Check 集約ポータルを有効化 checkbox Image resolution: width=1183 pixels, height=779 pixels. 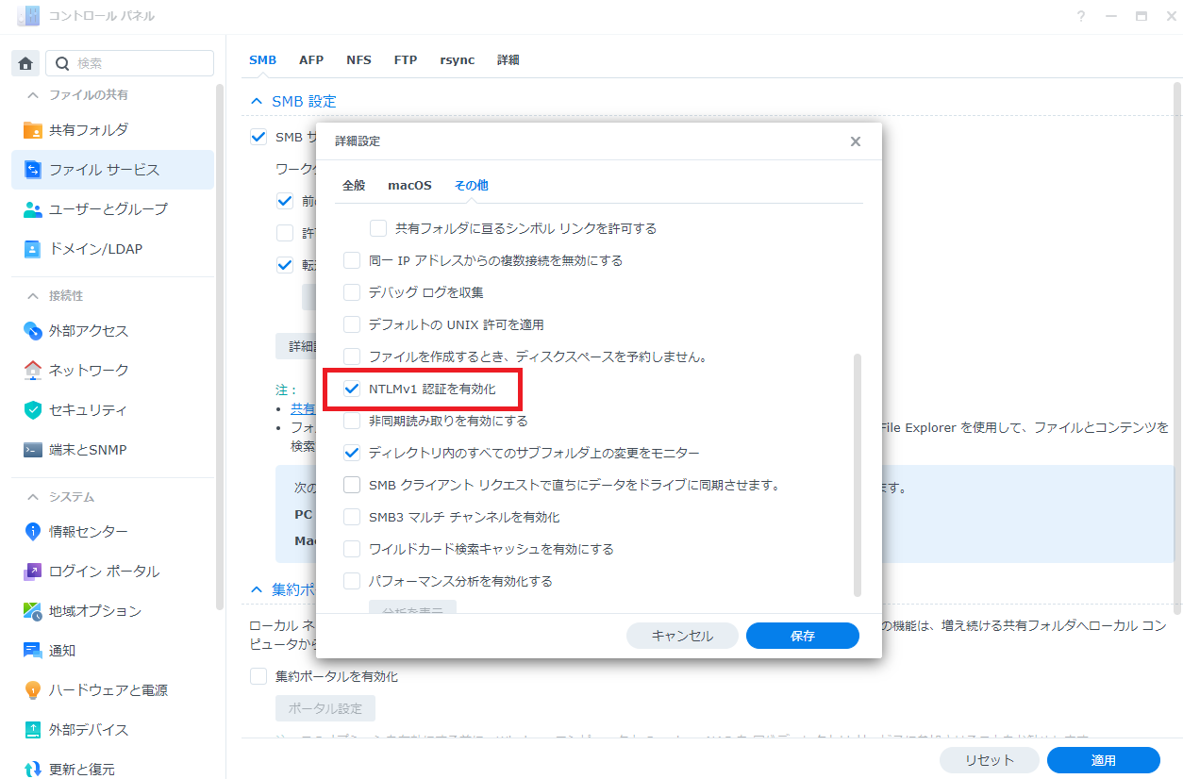258,676
